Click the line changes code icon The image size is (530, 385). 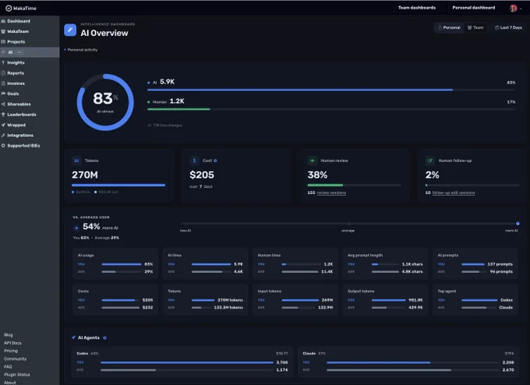pos(149,125)
